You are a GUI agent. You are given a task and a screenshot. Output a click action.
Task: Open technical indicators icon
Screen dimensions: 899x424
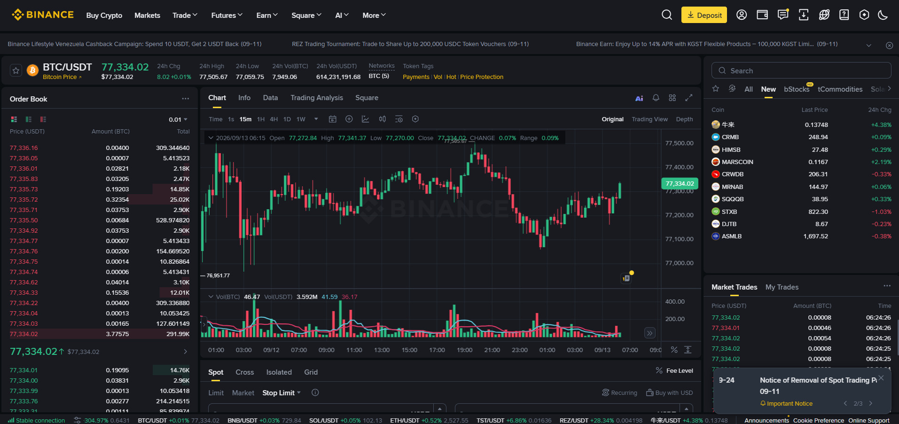366,119
